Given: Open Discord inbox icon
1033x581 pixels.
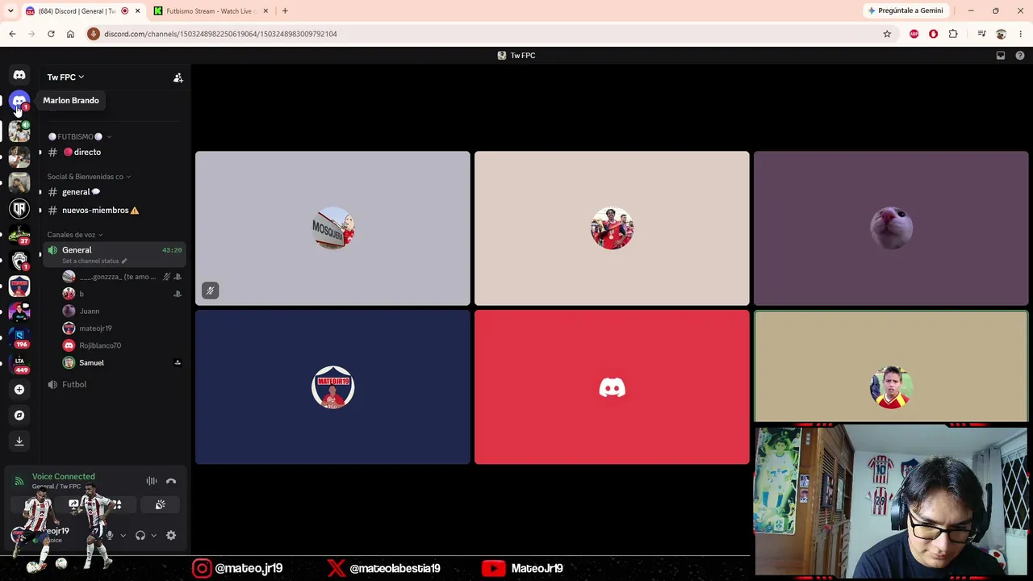Looking at the screenshot, I should [1001, 56].
